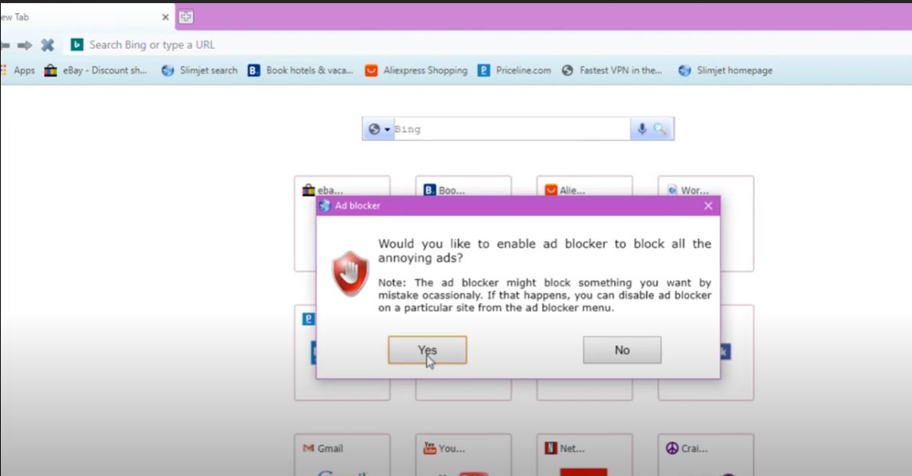
Task: Click the Netflix N icon on tile
Action: tap(551, 448)
